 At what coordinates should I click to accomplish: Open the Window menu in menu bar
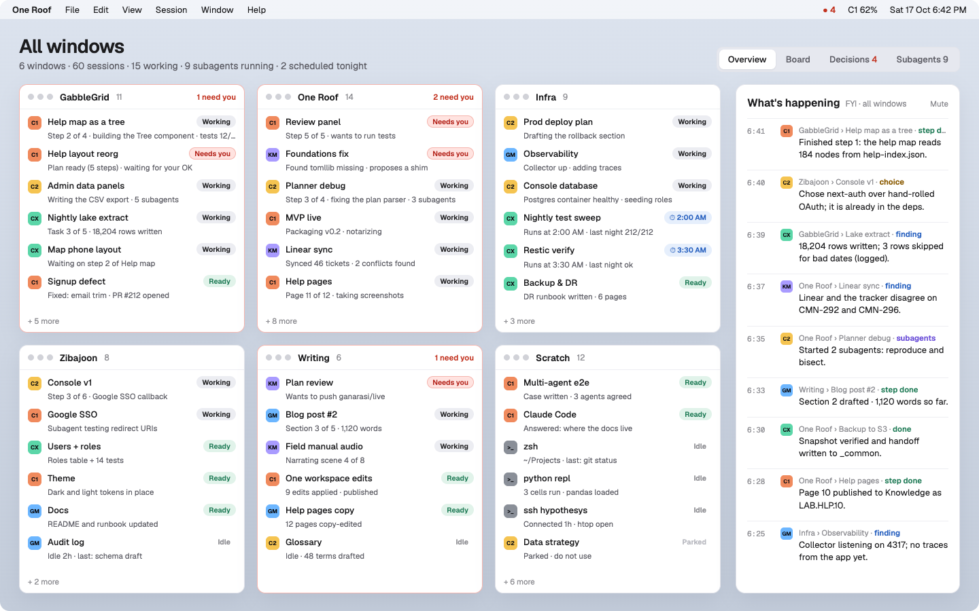click(218, 10)
